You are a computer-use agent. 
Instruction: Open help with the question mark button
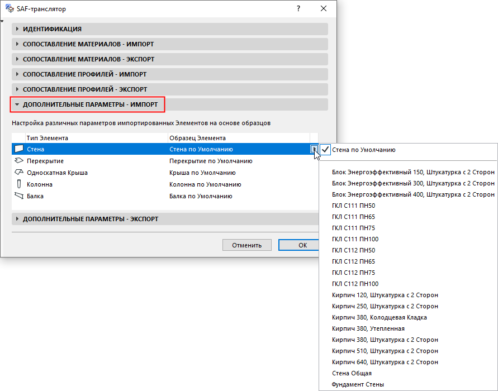tap(298, 8)
